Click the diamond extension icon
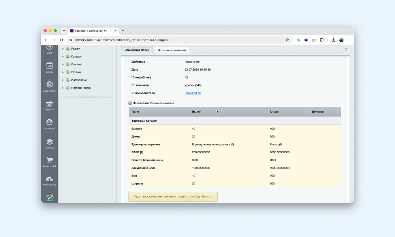Screen dimensions: 395x237 coord(306,40)
